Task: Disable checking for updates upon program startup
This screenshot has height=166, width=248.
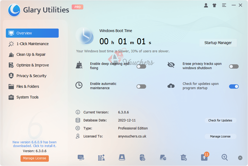Action: tap(234, 86)
